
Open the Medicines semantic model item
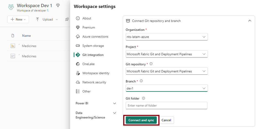click(x=29, y=56)
